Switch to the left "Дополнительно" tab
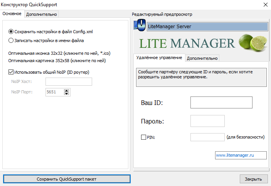Screen dimensions: 271x186 coord(42,14)
